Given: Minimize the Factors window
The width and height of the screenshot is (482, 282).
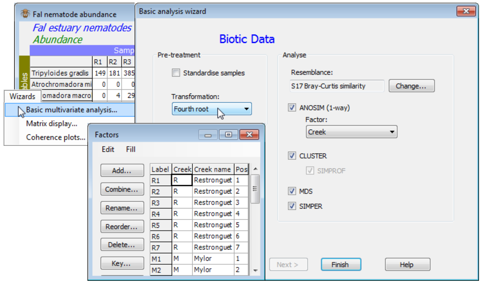Looking at the screenshot, I should click(x=208, y=135).
